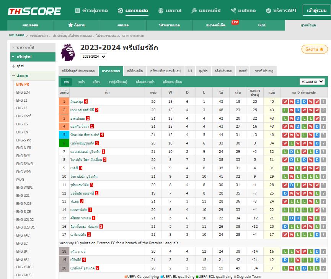
Task: Select ENG PR in the sidebar
Action: click(x=23, y=84)
